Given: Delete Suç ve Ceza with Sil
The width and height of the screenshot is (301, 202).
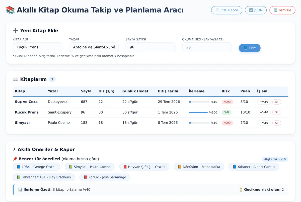Looking at the screenshot, I should 277,102.
